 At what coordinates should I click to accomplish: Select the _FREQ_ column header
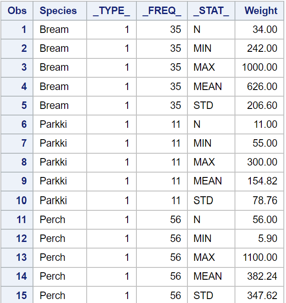point(162,11)
